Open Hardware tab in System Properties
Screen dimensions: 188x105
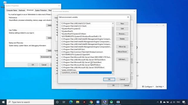pyautogui.click(x=22, y=10)
